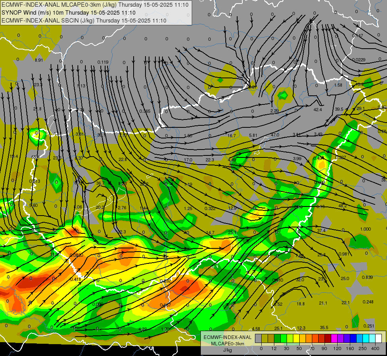Click the '0.981' value on the map

pos(344,254)
